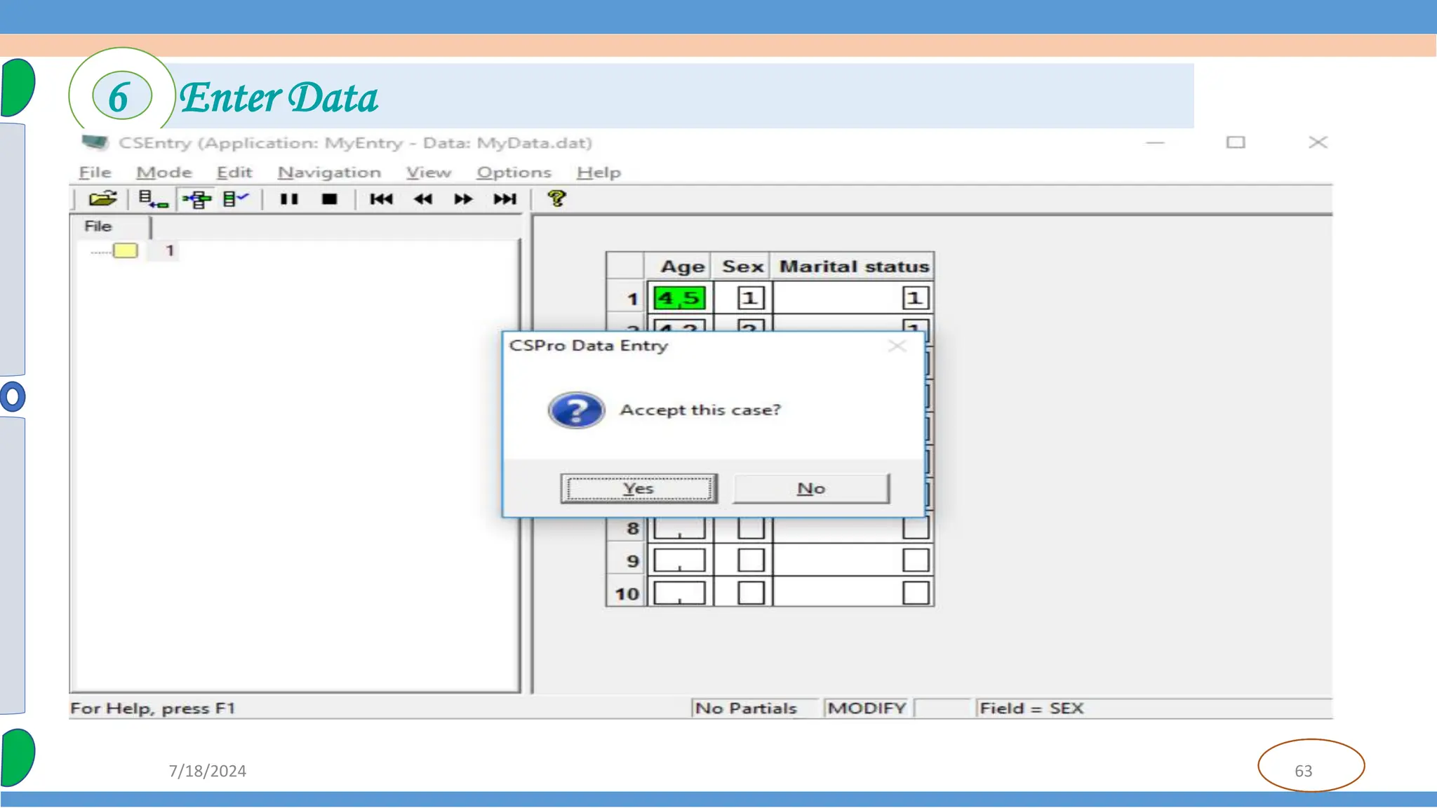Open the Mode menu
The image size is (1437, 808).
click(163, 173)
